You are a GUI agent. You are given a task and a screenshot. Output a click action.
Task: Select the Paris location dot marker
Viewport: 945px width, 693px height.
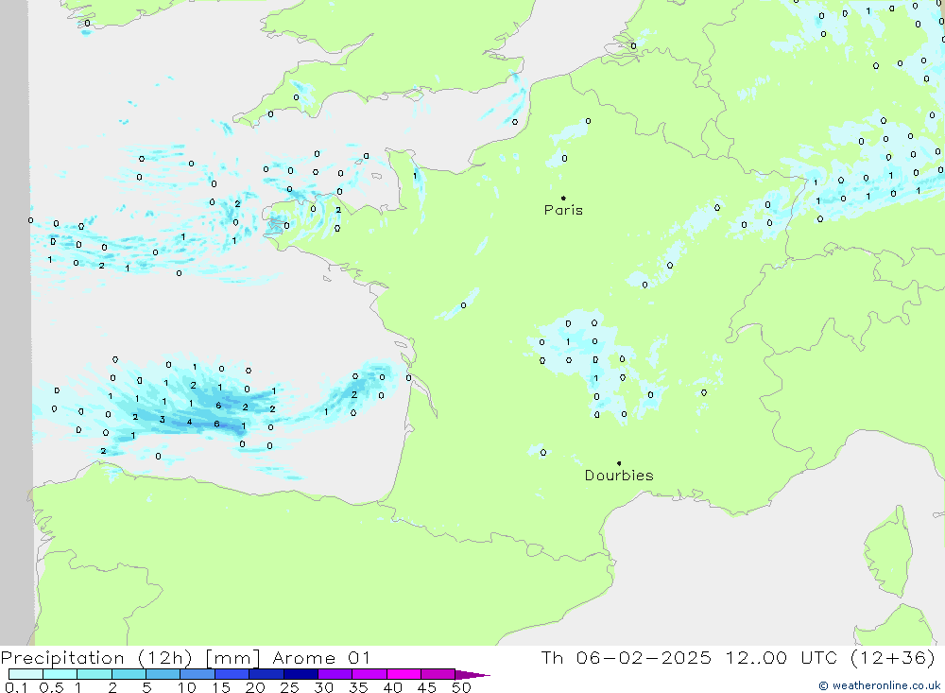(x=563, y=198)
